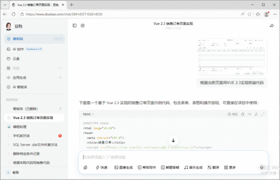The height and width of the screenshot is (180, 280).
Task: Open the uploaded screenshot thumbnail
Action: (233, 58)
